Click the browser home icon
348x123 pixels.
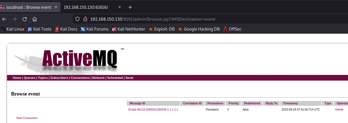35,19
